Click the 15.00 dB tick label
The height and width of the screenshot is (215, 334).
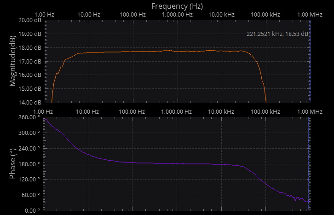[x=30, y=89]
